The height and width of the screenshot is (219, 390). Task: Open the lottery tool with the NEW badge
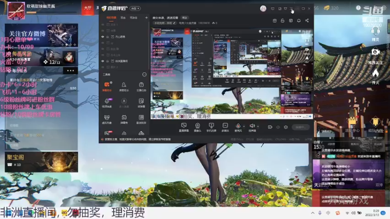pos(107,103)
